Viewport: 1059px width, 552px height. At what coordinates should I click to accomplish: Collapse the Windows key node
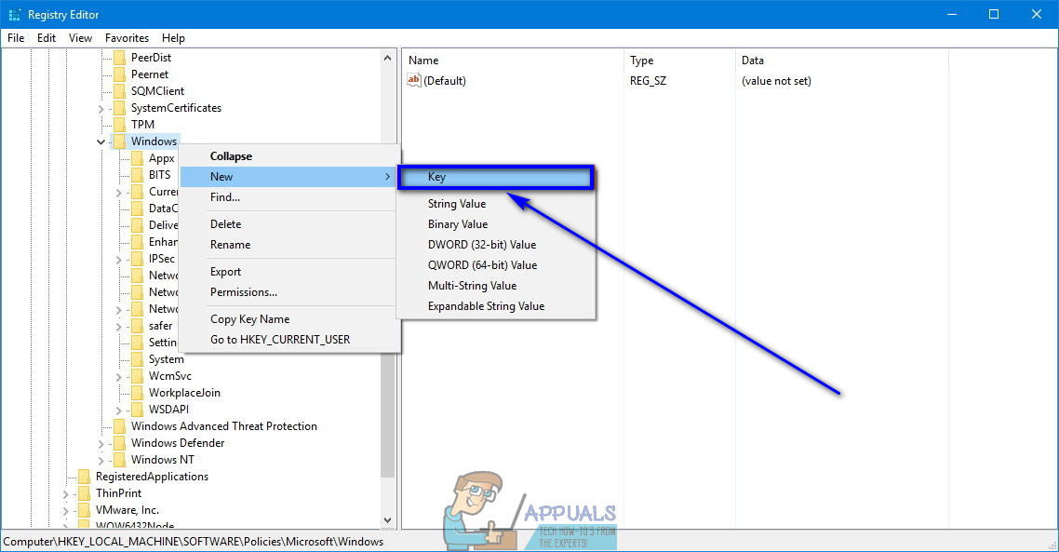coord(101,141)
